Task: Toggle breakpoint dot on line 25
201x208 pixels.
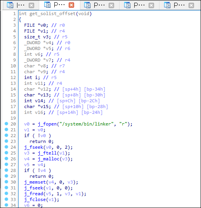Action: click(x=6, y=153)
